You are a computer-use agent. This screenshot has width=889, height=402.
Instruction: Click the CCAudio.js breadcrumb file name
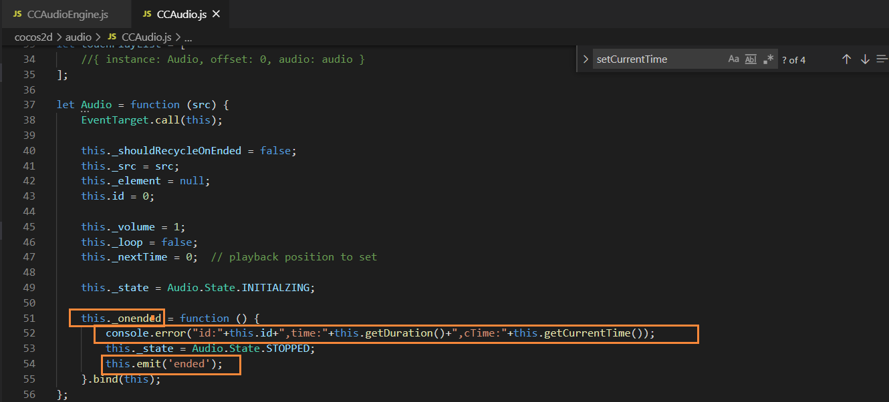pos(146,37)
